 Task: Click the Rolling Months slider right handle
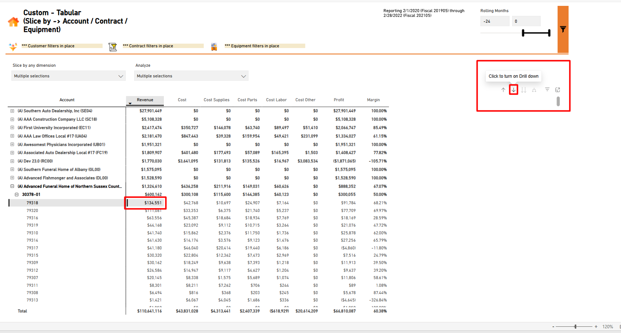coord(549,33)
